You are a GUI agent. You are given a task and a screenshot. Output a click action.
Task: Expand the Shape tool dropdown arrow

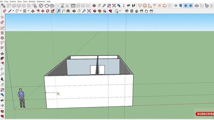click(28, 11)
